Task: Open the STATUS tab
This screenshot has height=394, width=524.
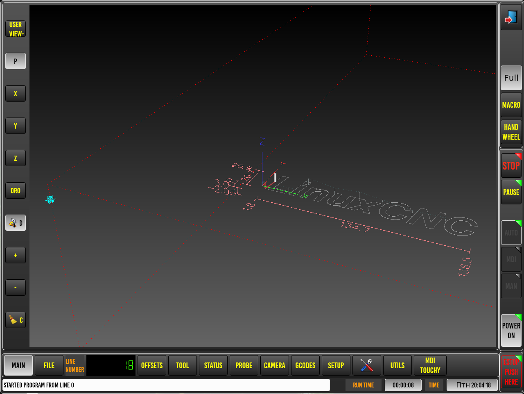Action: click(x=213, y=365)
